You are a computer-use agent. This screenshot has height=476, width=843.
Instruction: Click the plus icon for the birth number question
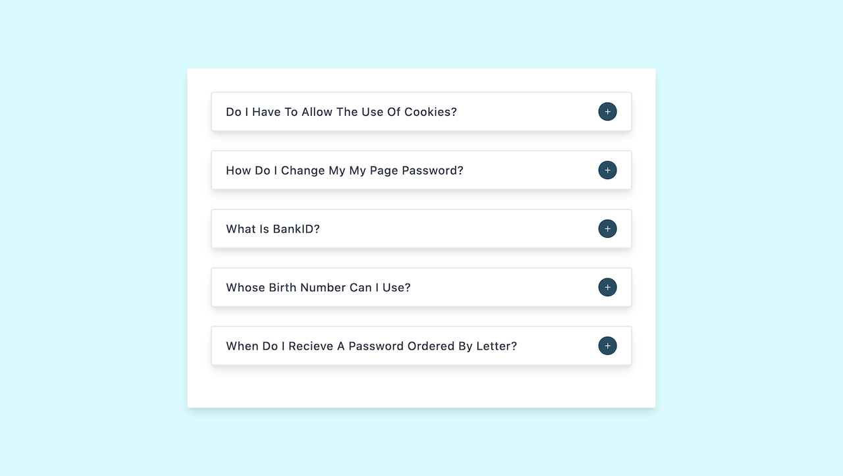[x=607, y=287]
